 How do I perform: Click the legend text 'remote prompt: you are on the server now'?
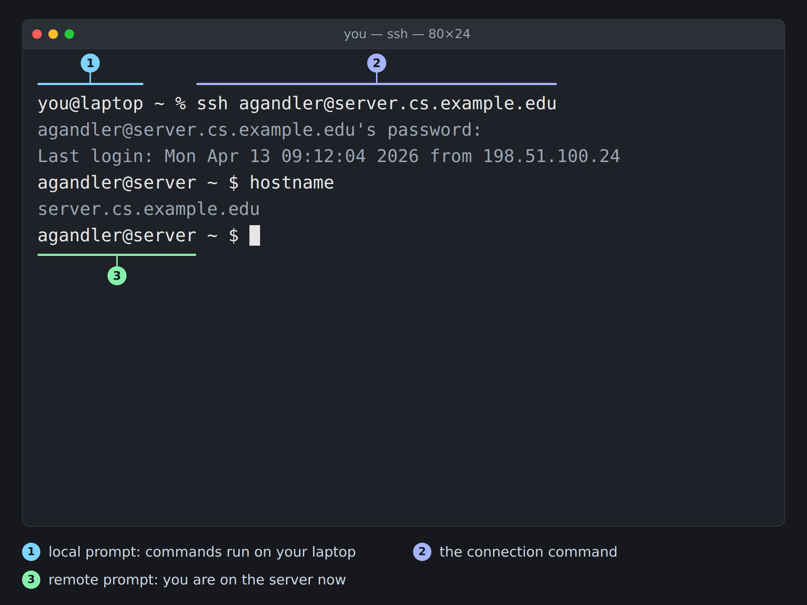[197, 580]
